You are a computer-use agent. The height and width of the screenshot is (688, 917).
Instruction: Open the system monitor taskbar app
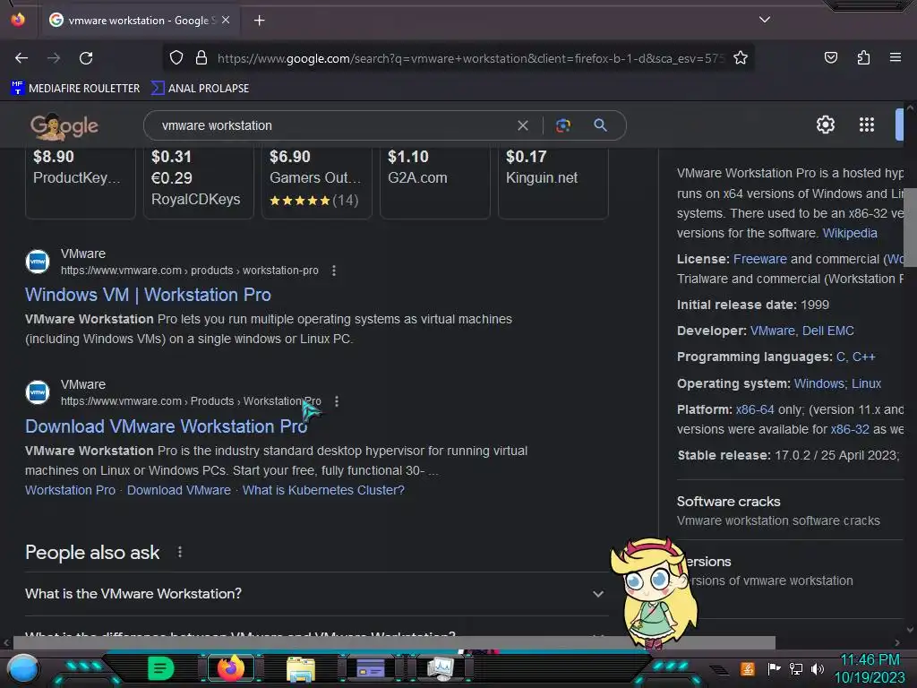pos(441,668)
